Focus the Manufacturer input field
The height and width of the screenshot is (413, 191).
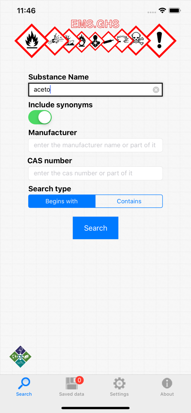point(95,145)
